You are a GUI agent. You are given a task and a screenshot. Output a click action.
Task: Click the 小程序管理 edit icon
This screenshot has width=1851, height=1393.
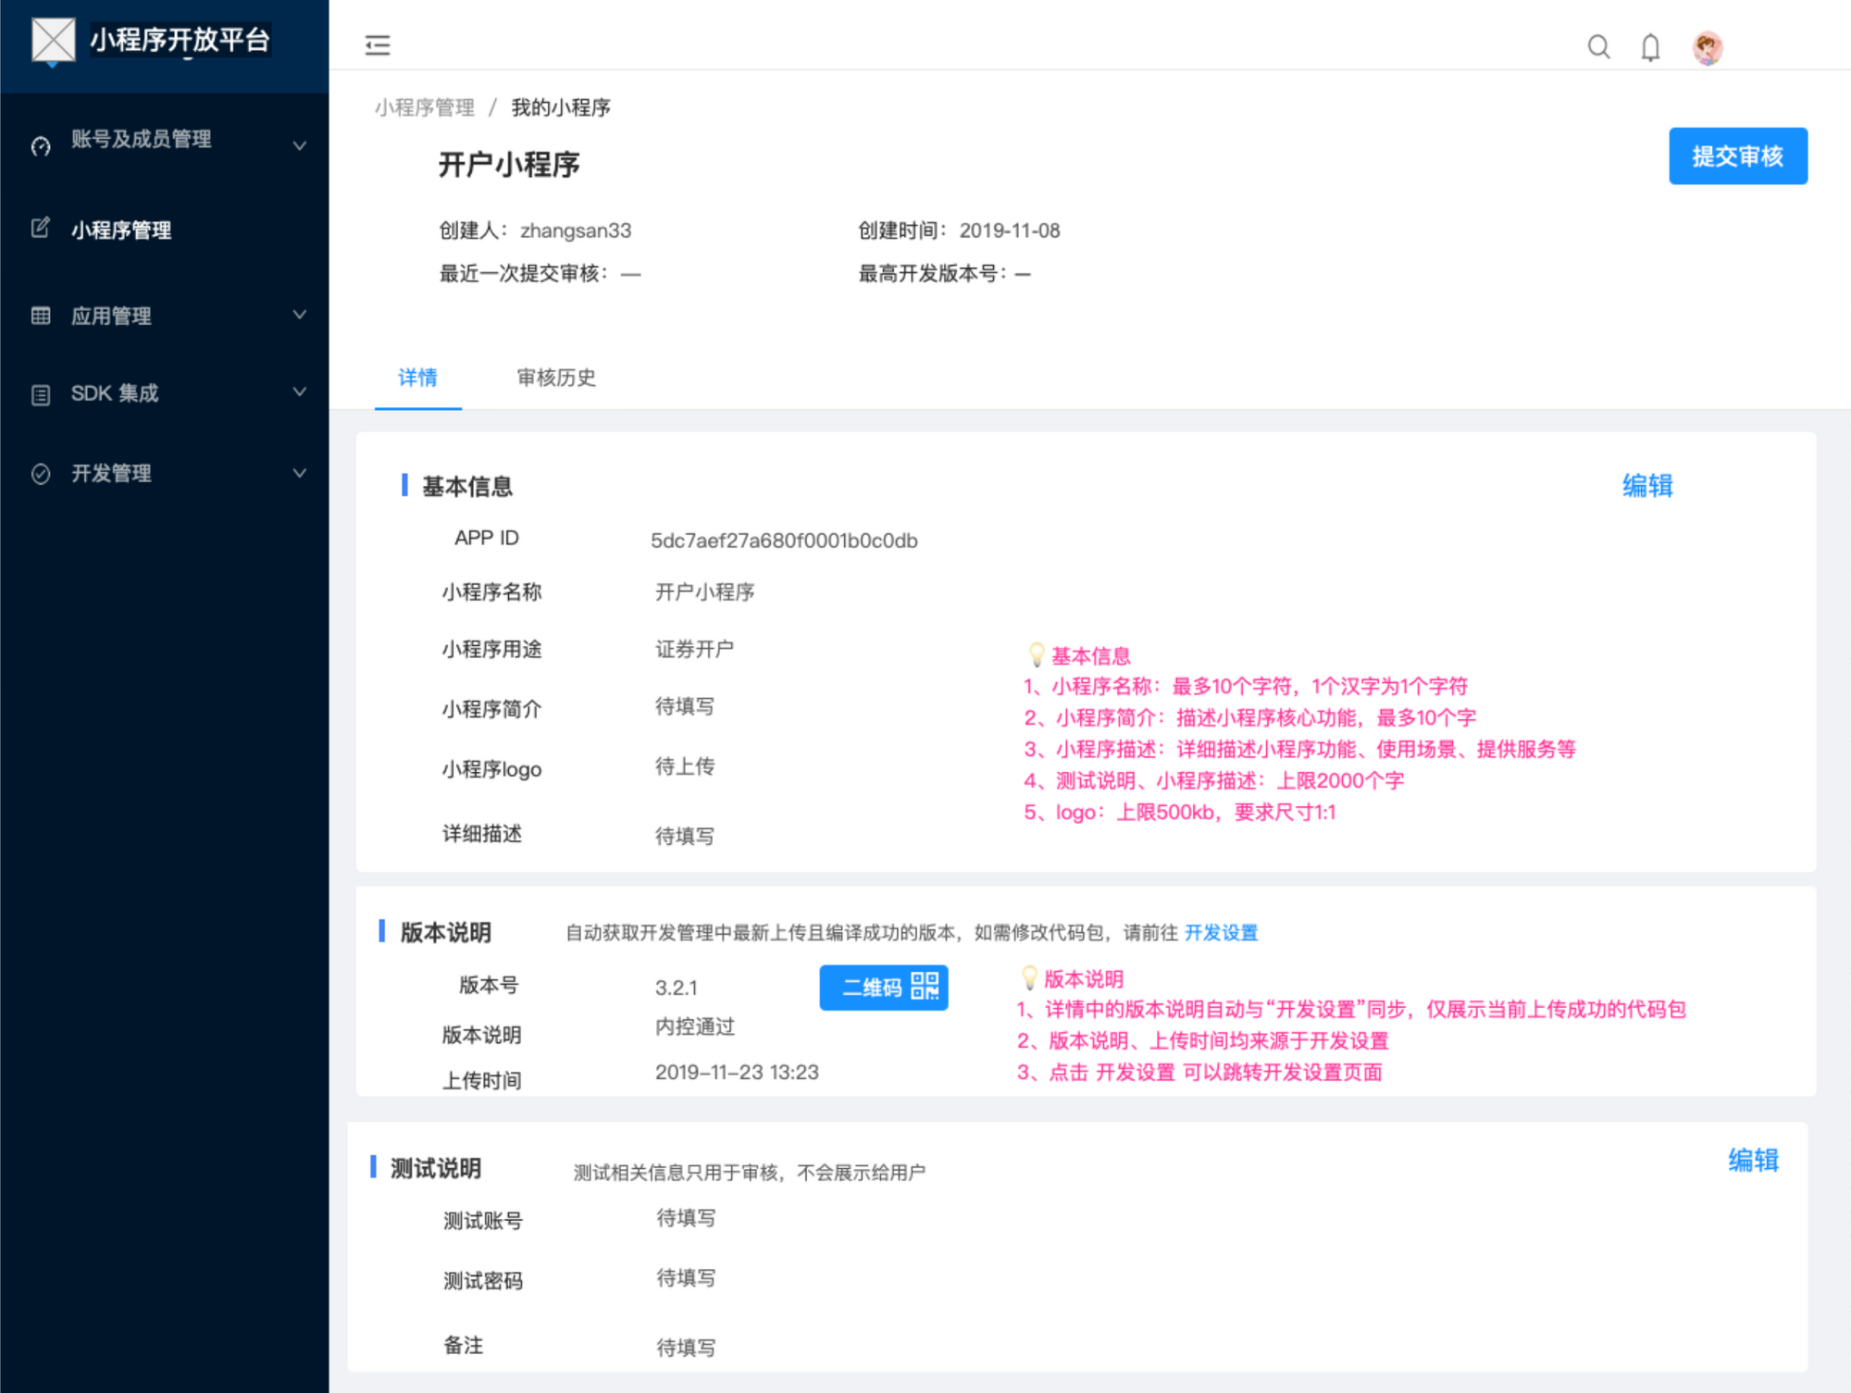coord(41,228)
